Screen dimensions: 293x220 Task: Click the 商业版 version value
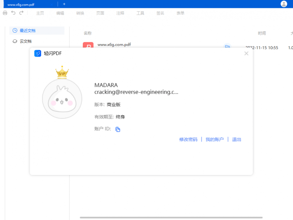[113, 104]
